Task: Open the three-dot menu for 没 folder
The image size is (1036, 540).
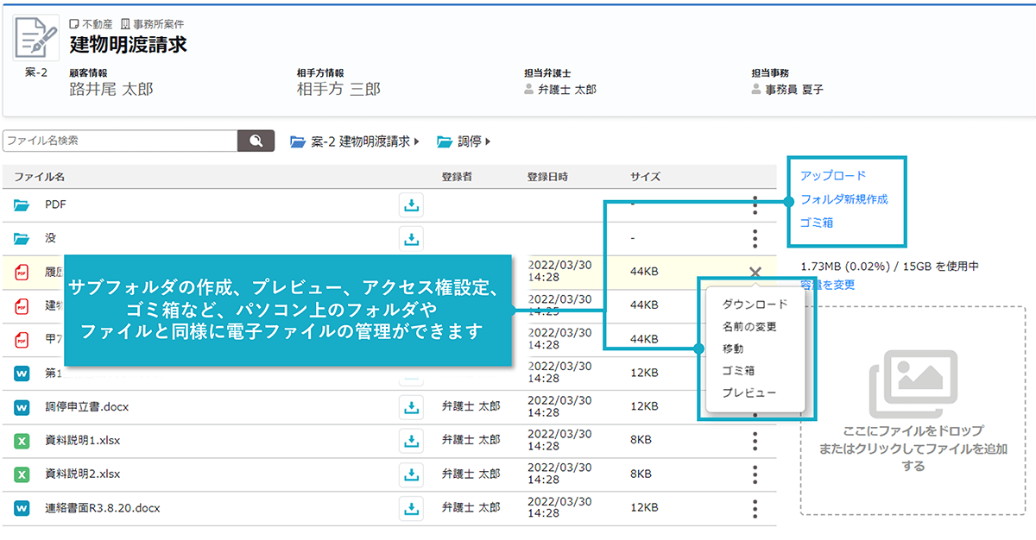Action: [x=755, y=238]
